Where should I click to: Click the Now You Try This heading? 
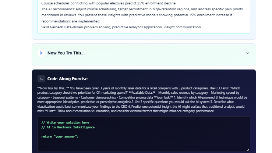pos(66,53)
